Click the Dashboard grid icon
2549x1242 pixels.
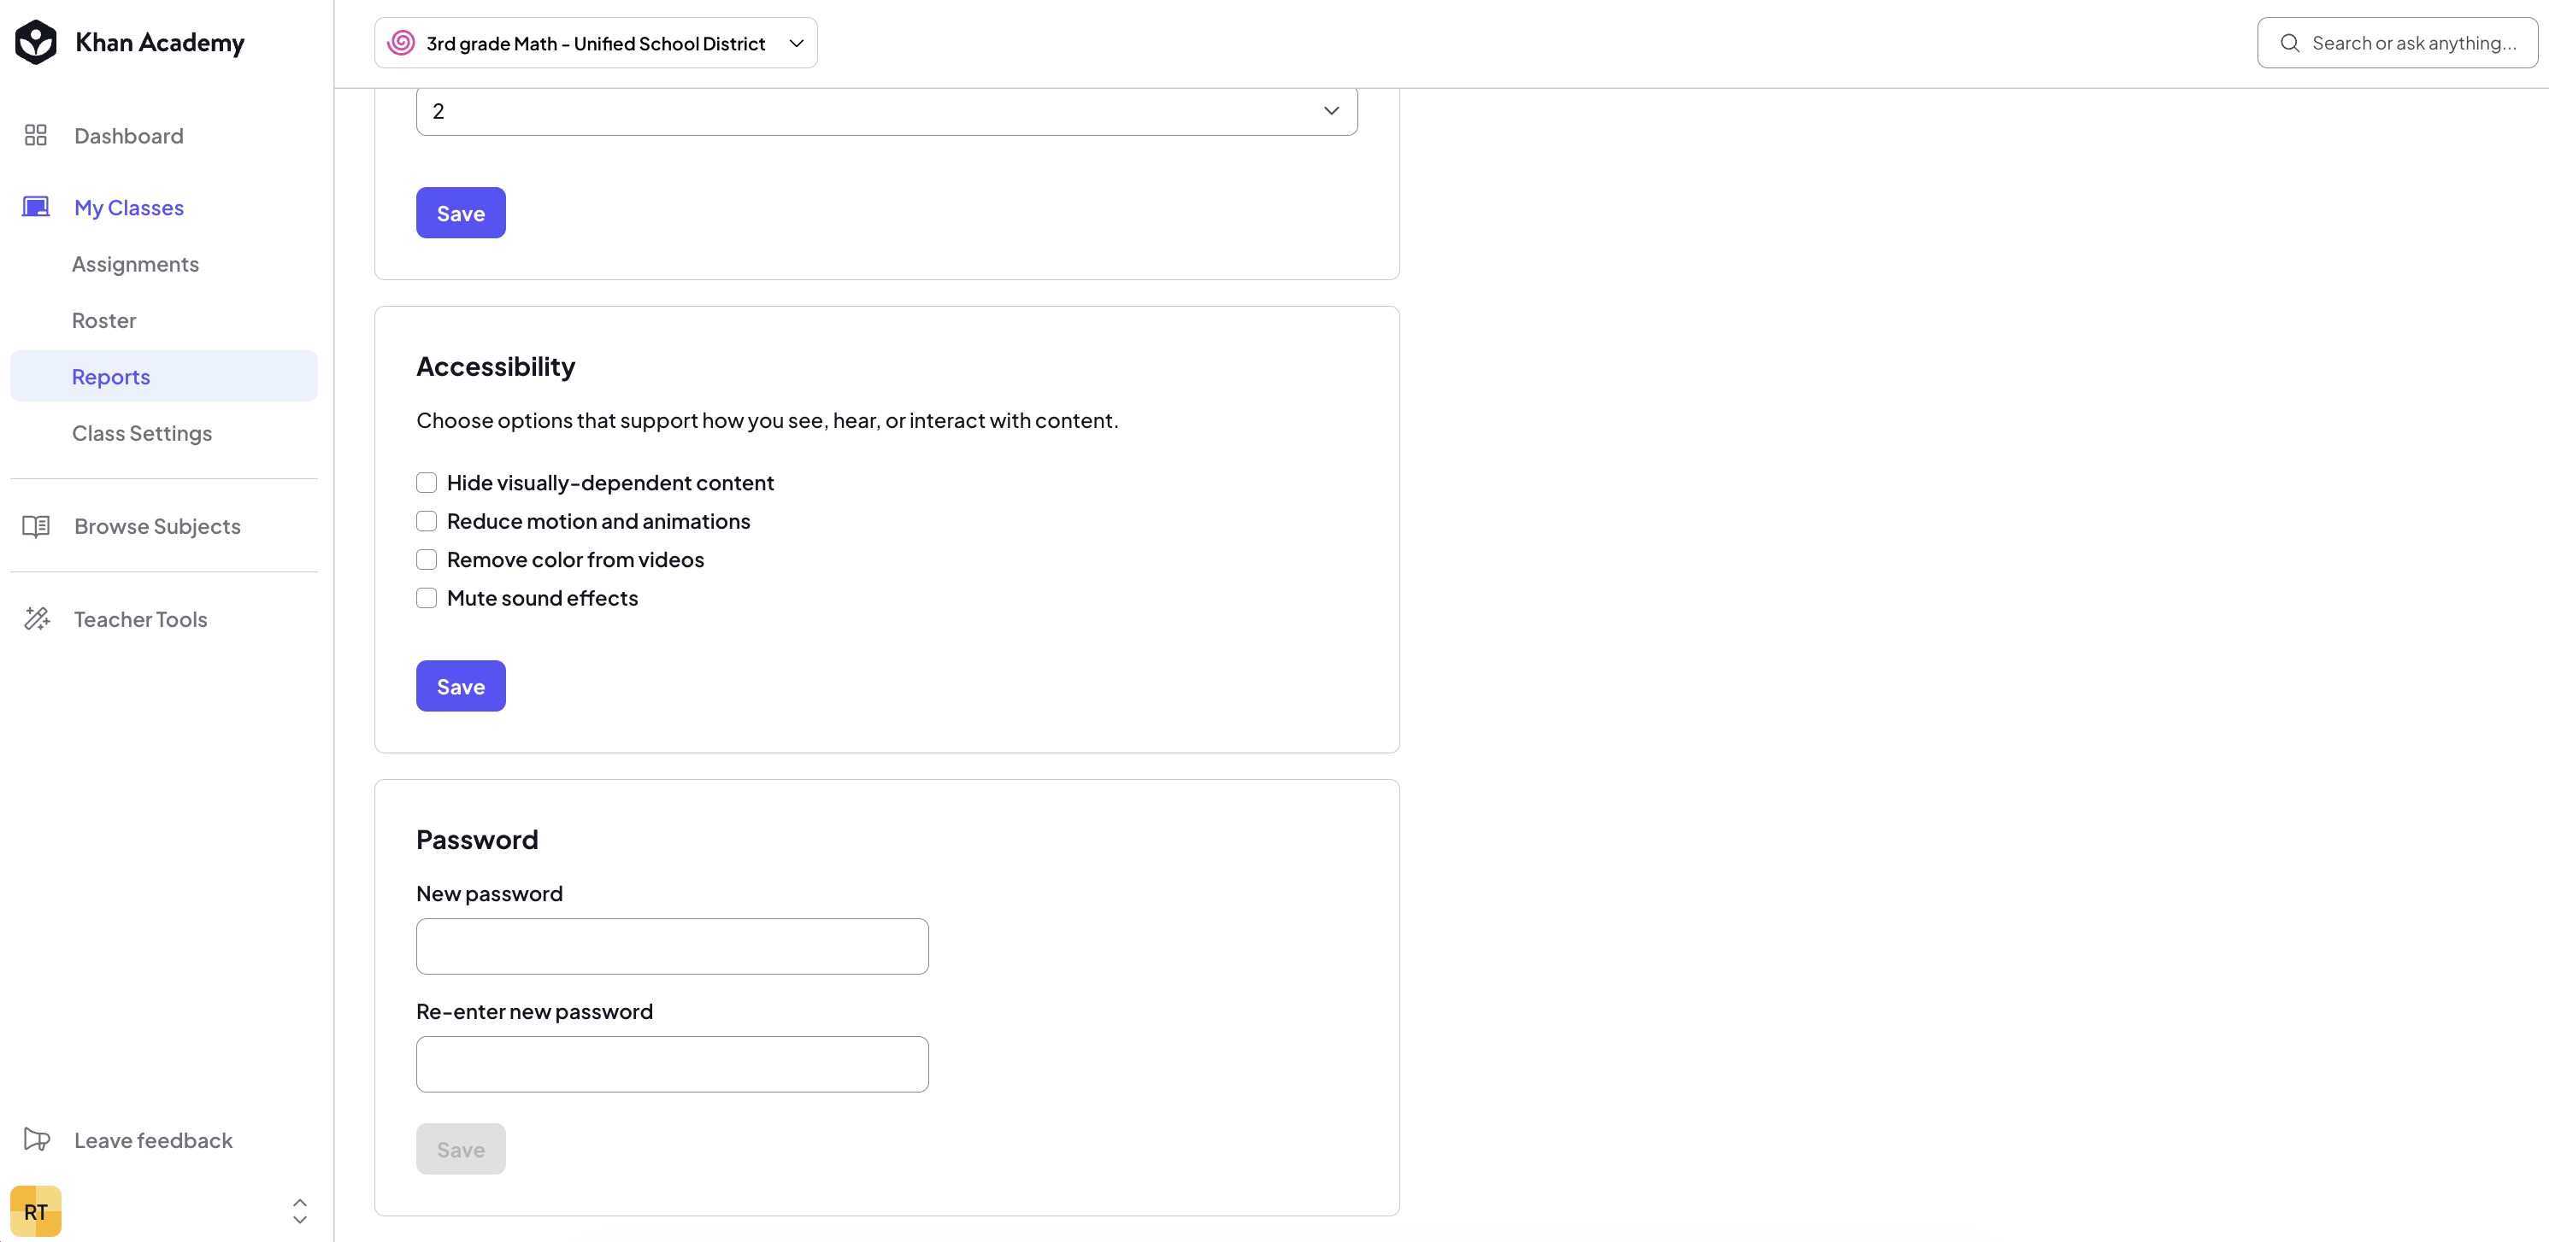(x=36, y=136)
